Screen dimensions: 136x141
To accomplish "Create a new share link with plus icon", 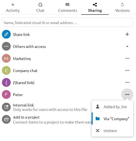I will pos(127,34).
